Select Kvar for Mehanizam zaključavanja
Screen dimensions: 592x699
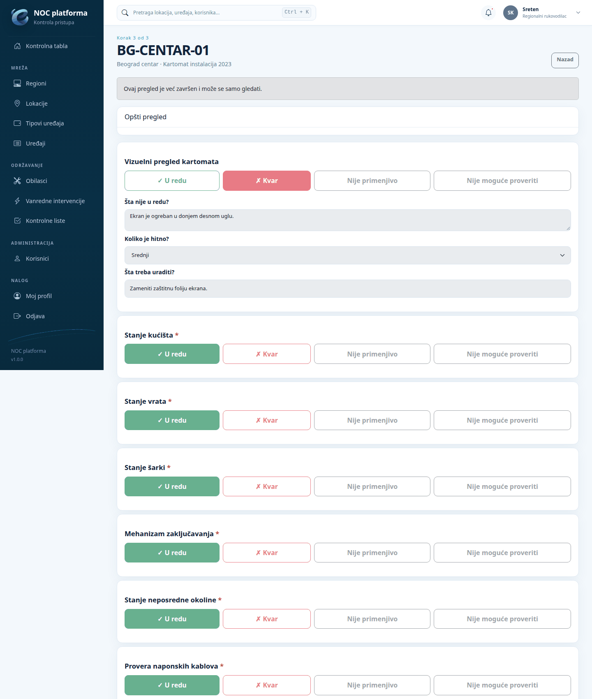click(x=267, y=553)
